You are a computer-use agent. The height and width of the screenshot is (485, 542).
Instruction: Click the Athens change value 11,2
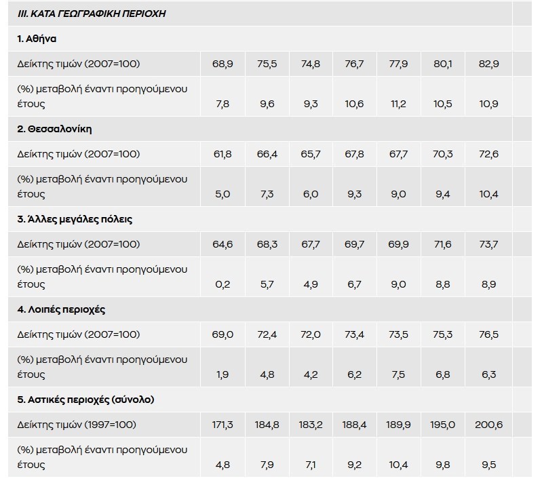coord(398,104)
